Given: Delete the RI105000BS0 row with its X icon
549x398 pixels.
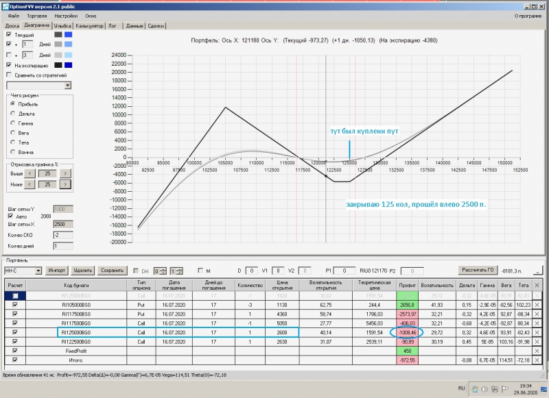Looking at the screenshot, I should [x=537, y=305].
